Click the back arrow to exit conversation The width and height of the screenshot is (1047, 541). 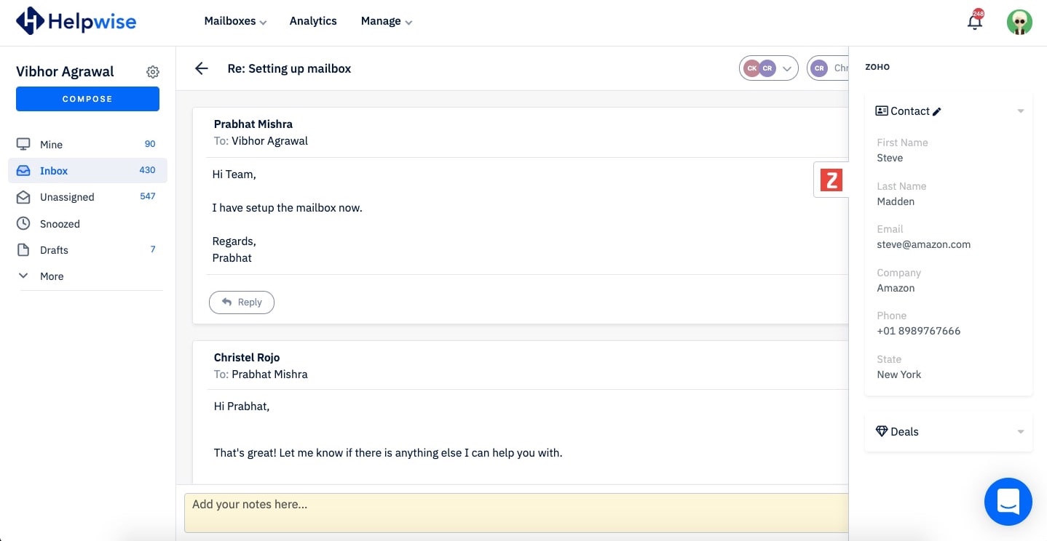[x=201, y=68]
